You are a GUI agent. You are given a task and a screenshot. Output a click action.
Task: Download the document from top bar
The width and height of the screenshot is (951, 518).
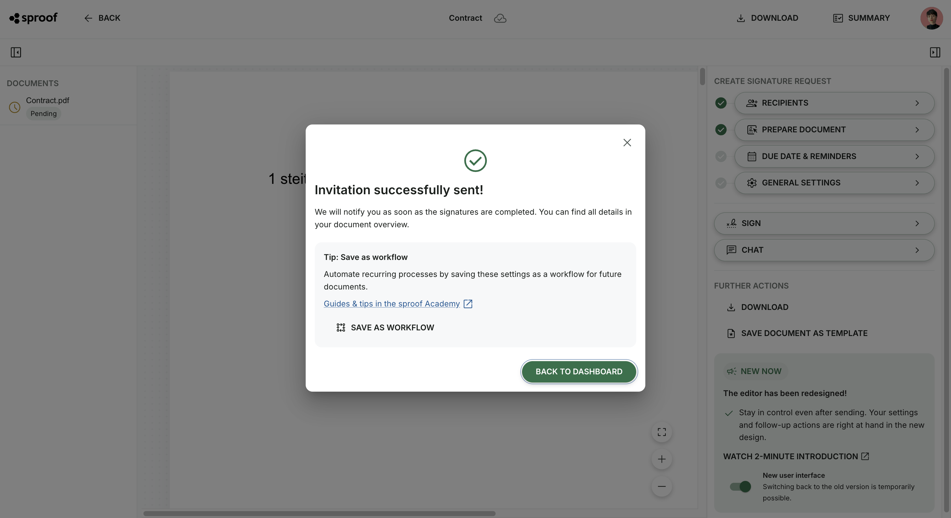tap(767, 18)
